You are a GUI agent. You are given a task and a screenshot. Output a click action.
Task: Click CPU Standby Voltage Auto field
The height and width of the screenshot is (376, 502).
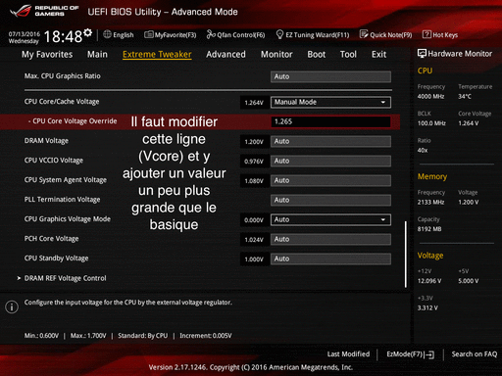(x=330, y=258)
